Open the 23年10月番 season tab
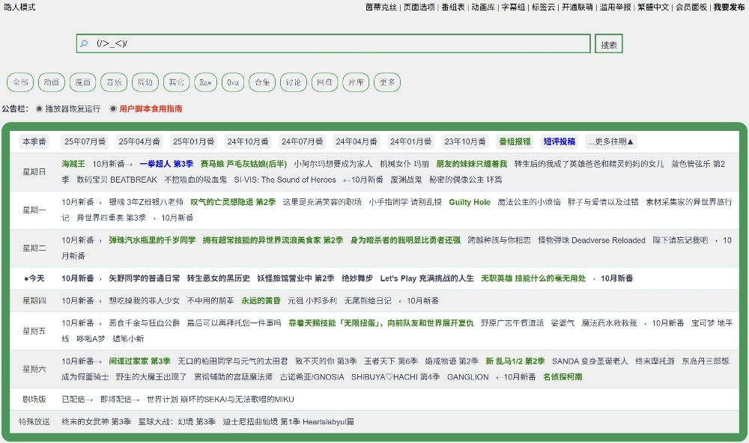 (465, 141)
